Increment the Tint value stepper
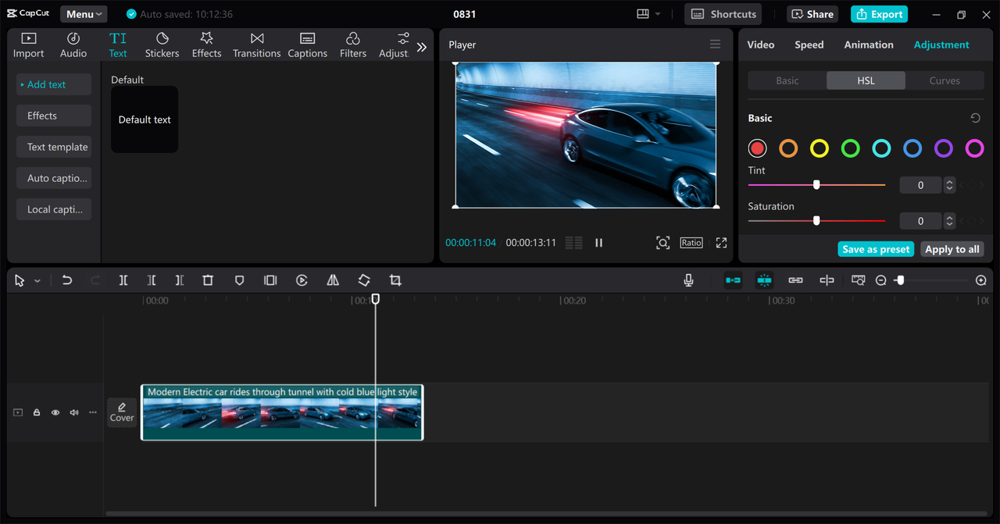1000x524 pixels. (x=949, y=182)
